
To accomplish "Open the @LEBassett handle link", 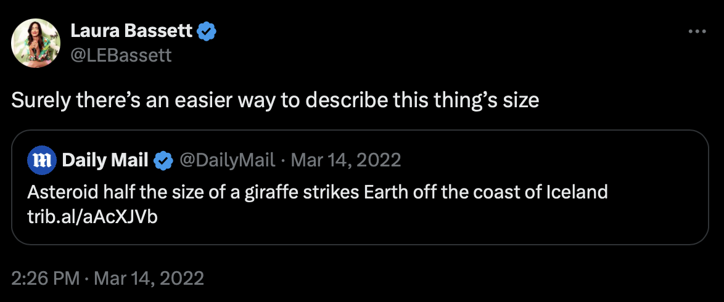I will pos(121,55).
